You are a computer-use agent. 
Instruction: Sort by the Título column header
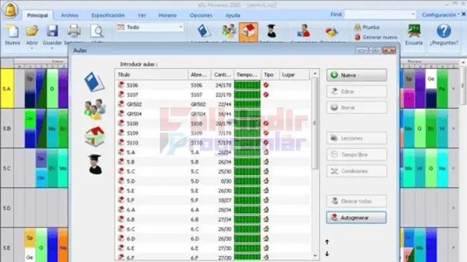coord(152,75)
